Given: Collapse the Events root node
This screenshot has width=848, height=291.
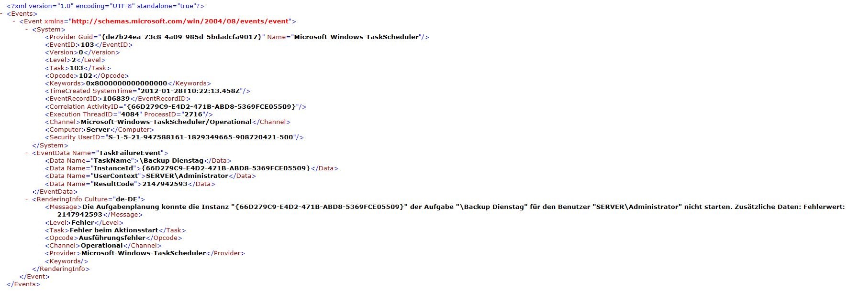Looking at the screenshot, I should (x=2, y=14).
